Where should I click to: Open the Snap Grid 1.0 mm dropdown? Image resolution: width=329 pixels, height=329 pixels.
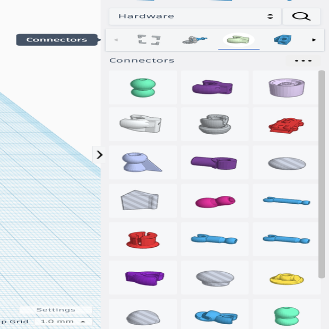[x=63, y=322]
